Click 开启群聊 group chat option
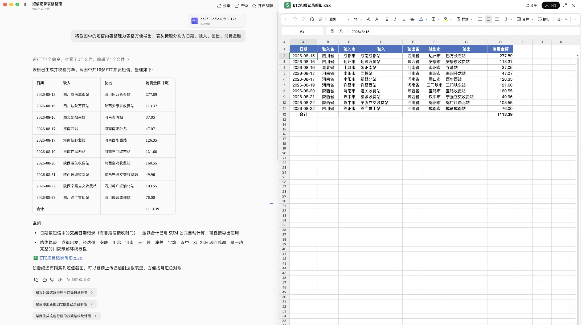Image resolution: width=581 pixels, height=325 pixels. [x=263, y=6]
